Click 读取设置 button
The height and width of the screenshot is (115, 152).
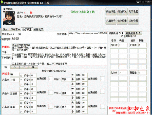click(x=133, y=21)
